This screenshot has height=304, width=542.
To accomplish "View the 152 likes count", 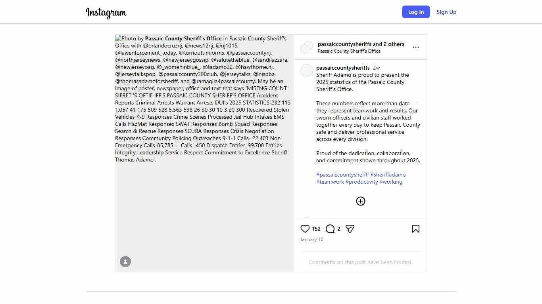I will [x=316, y=229].
